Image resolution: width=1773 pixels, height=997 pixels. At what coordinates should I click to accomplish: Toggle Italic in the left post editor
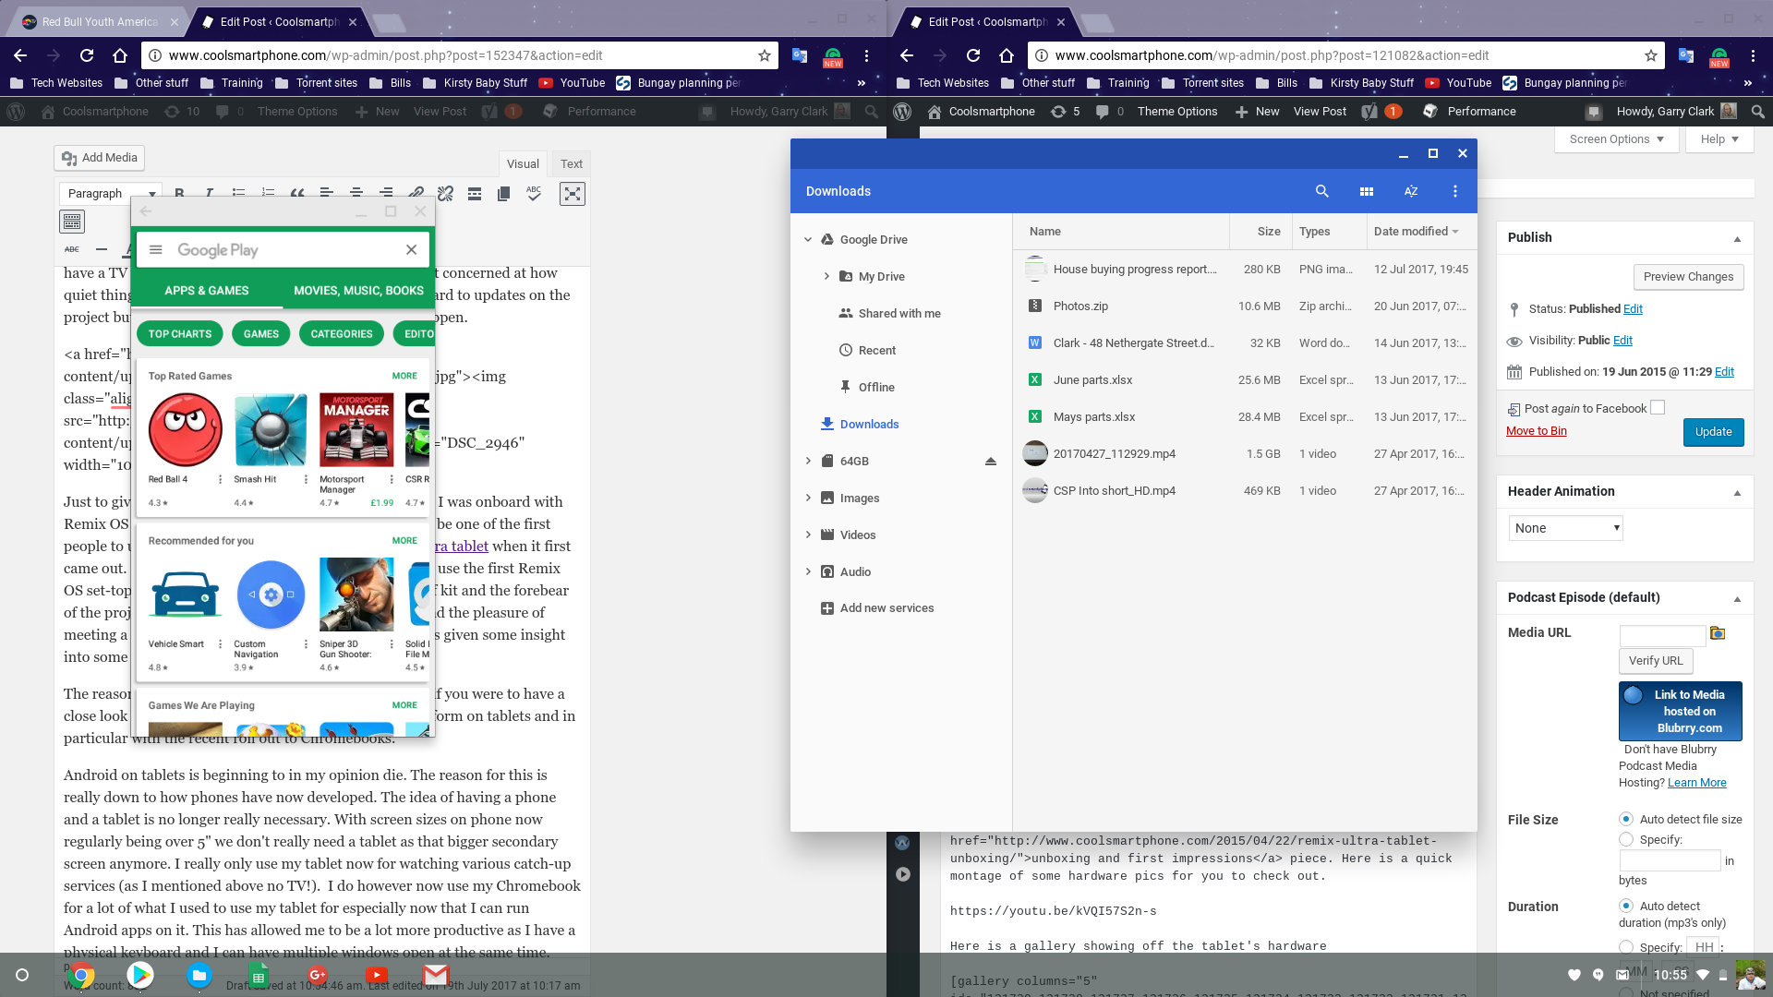pyautogui.click(x=209, y=193)
